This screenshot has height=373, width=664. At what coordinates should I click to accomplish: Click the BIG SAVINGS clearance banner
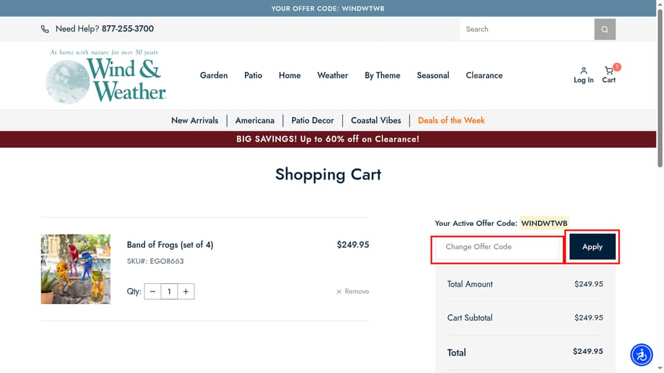coord(328,139)
